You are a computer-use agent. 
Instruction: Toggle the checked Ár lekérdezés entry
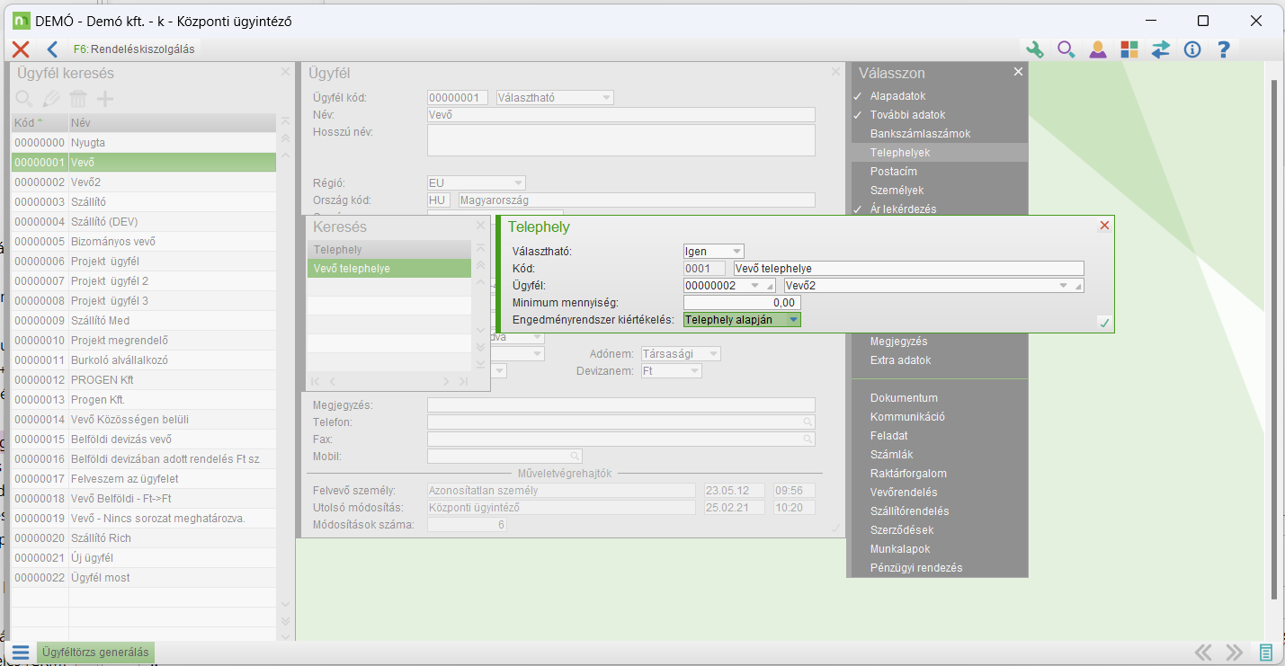[x=903, y=209]
